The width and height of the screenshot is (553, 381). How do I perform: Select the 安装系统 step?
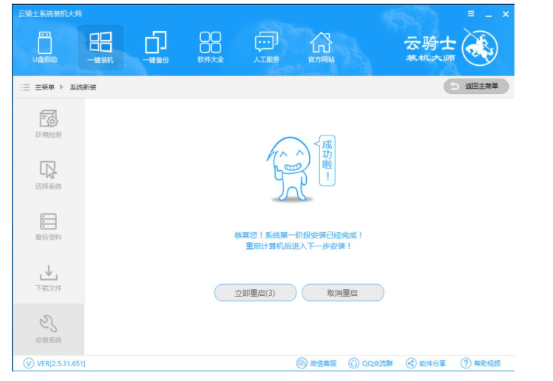point(48,329)
